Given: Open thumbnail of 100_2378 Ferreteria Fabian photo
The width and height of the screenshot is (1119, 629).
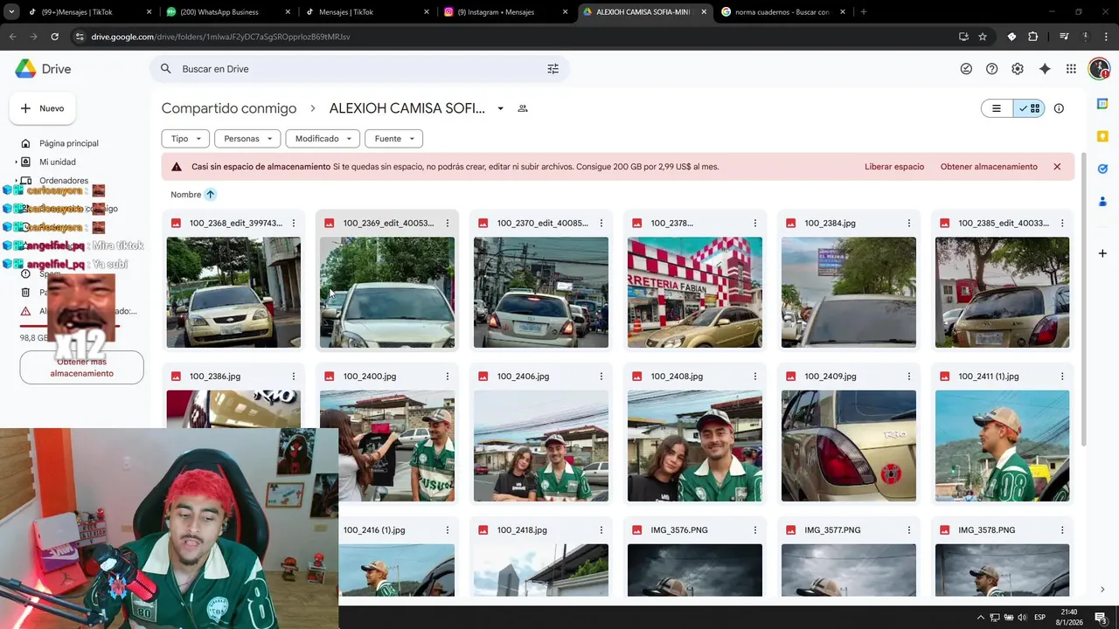Looking at the screenshot, I should [694, 293].
